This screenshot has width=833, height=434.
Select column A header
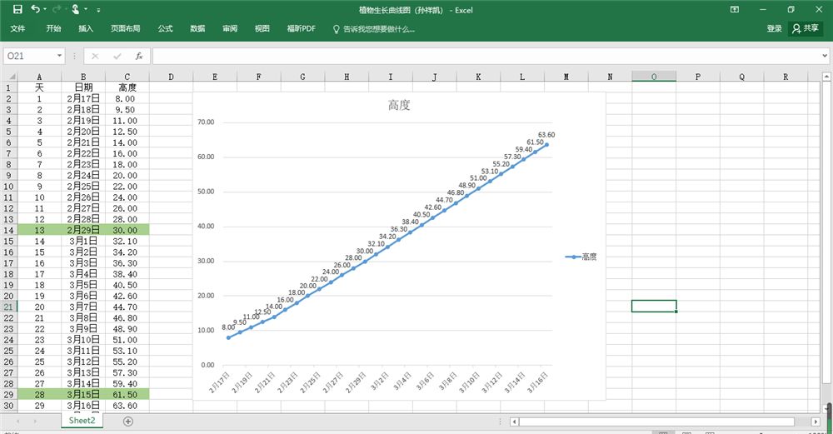point(39,77)
